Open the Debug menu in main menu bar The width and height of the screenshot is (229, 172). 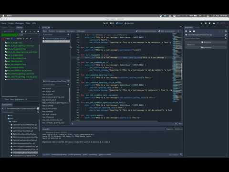20,23
